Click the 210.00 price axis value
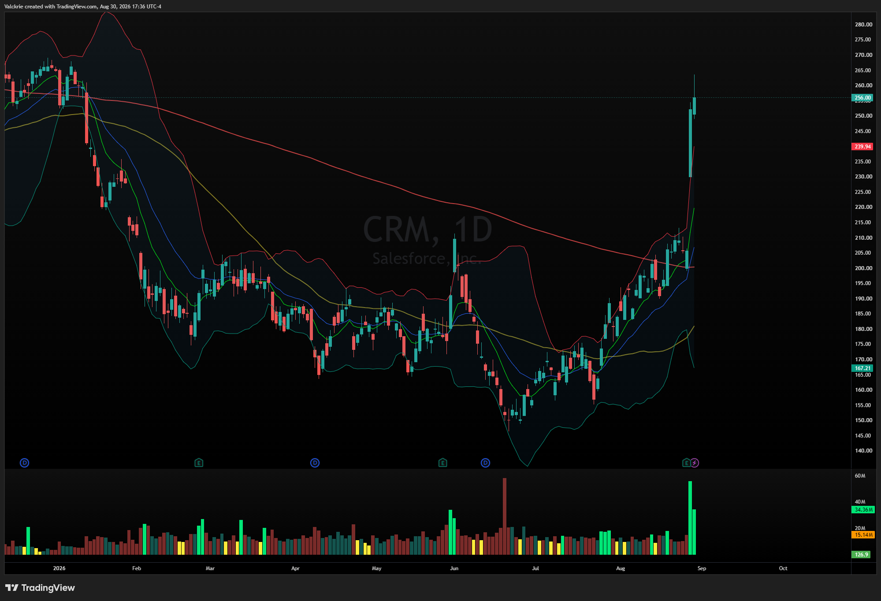Image resolution: width=881 pixels, height=601 pixels. pyautogui.click(x=863, y=238)
